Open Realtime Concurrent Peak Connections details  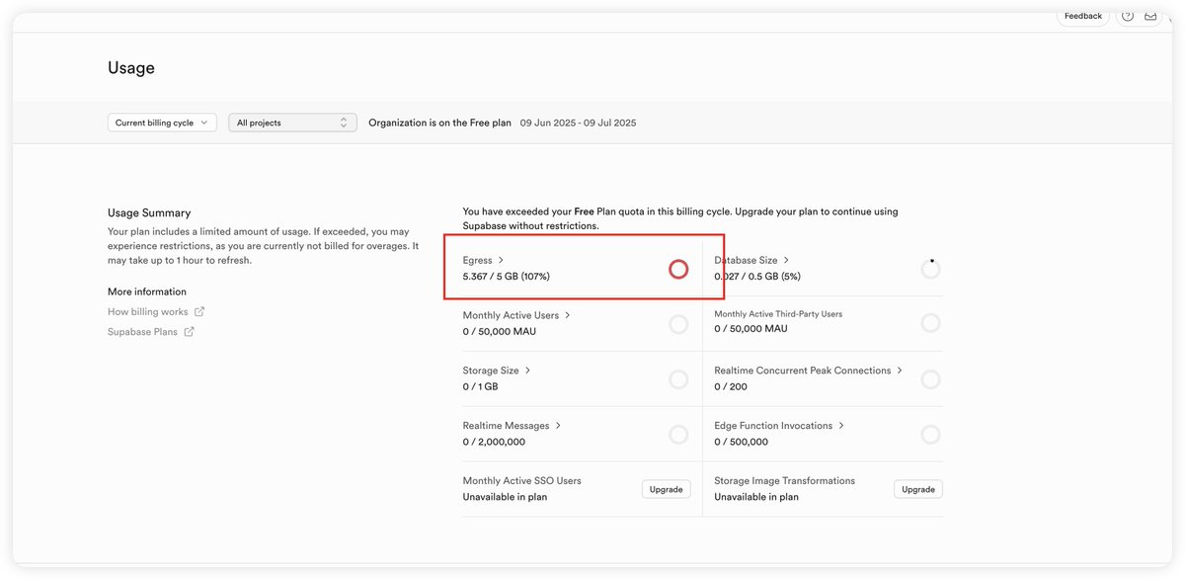coord(803,371)
